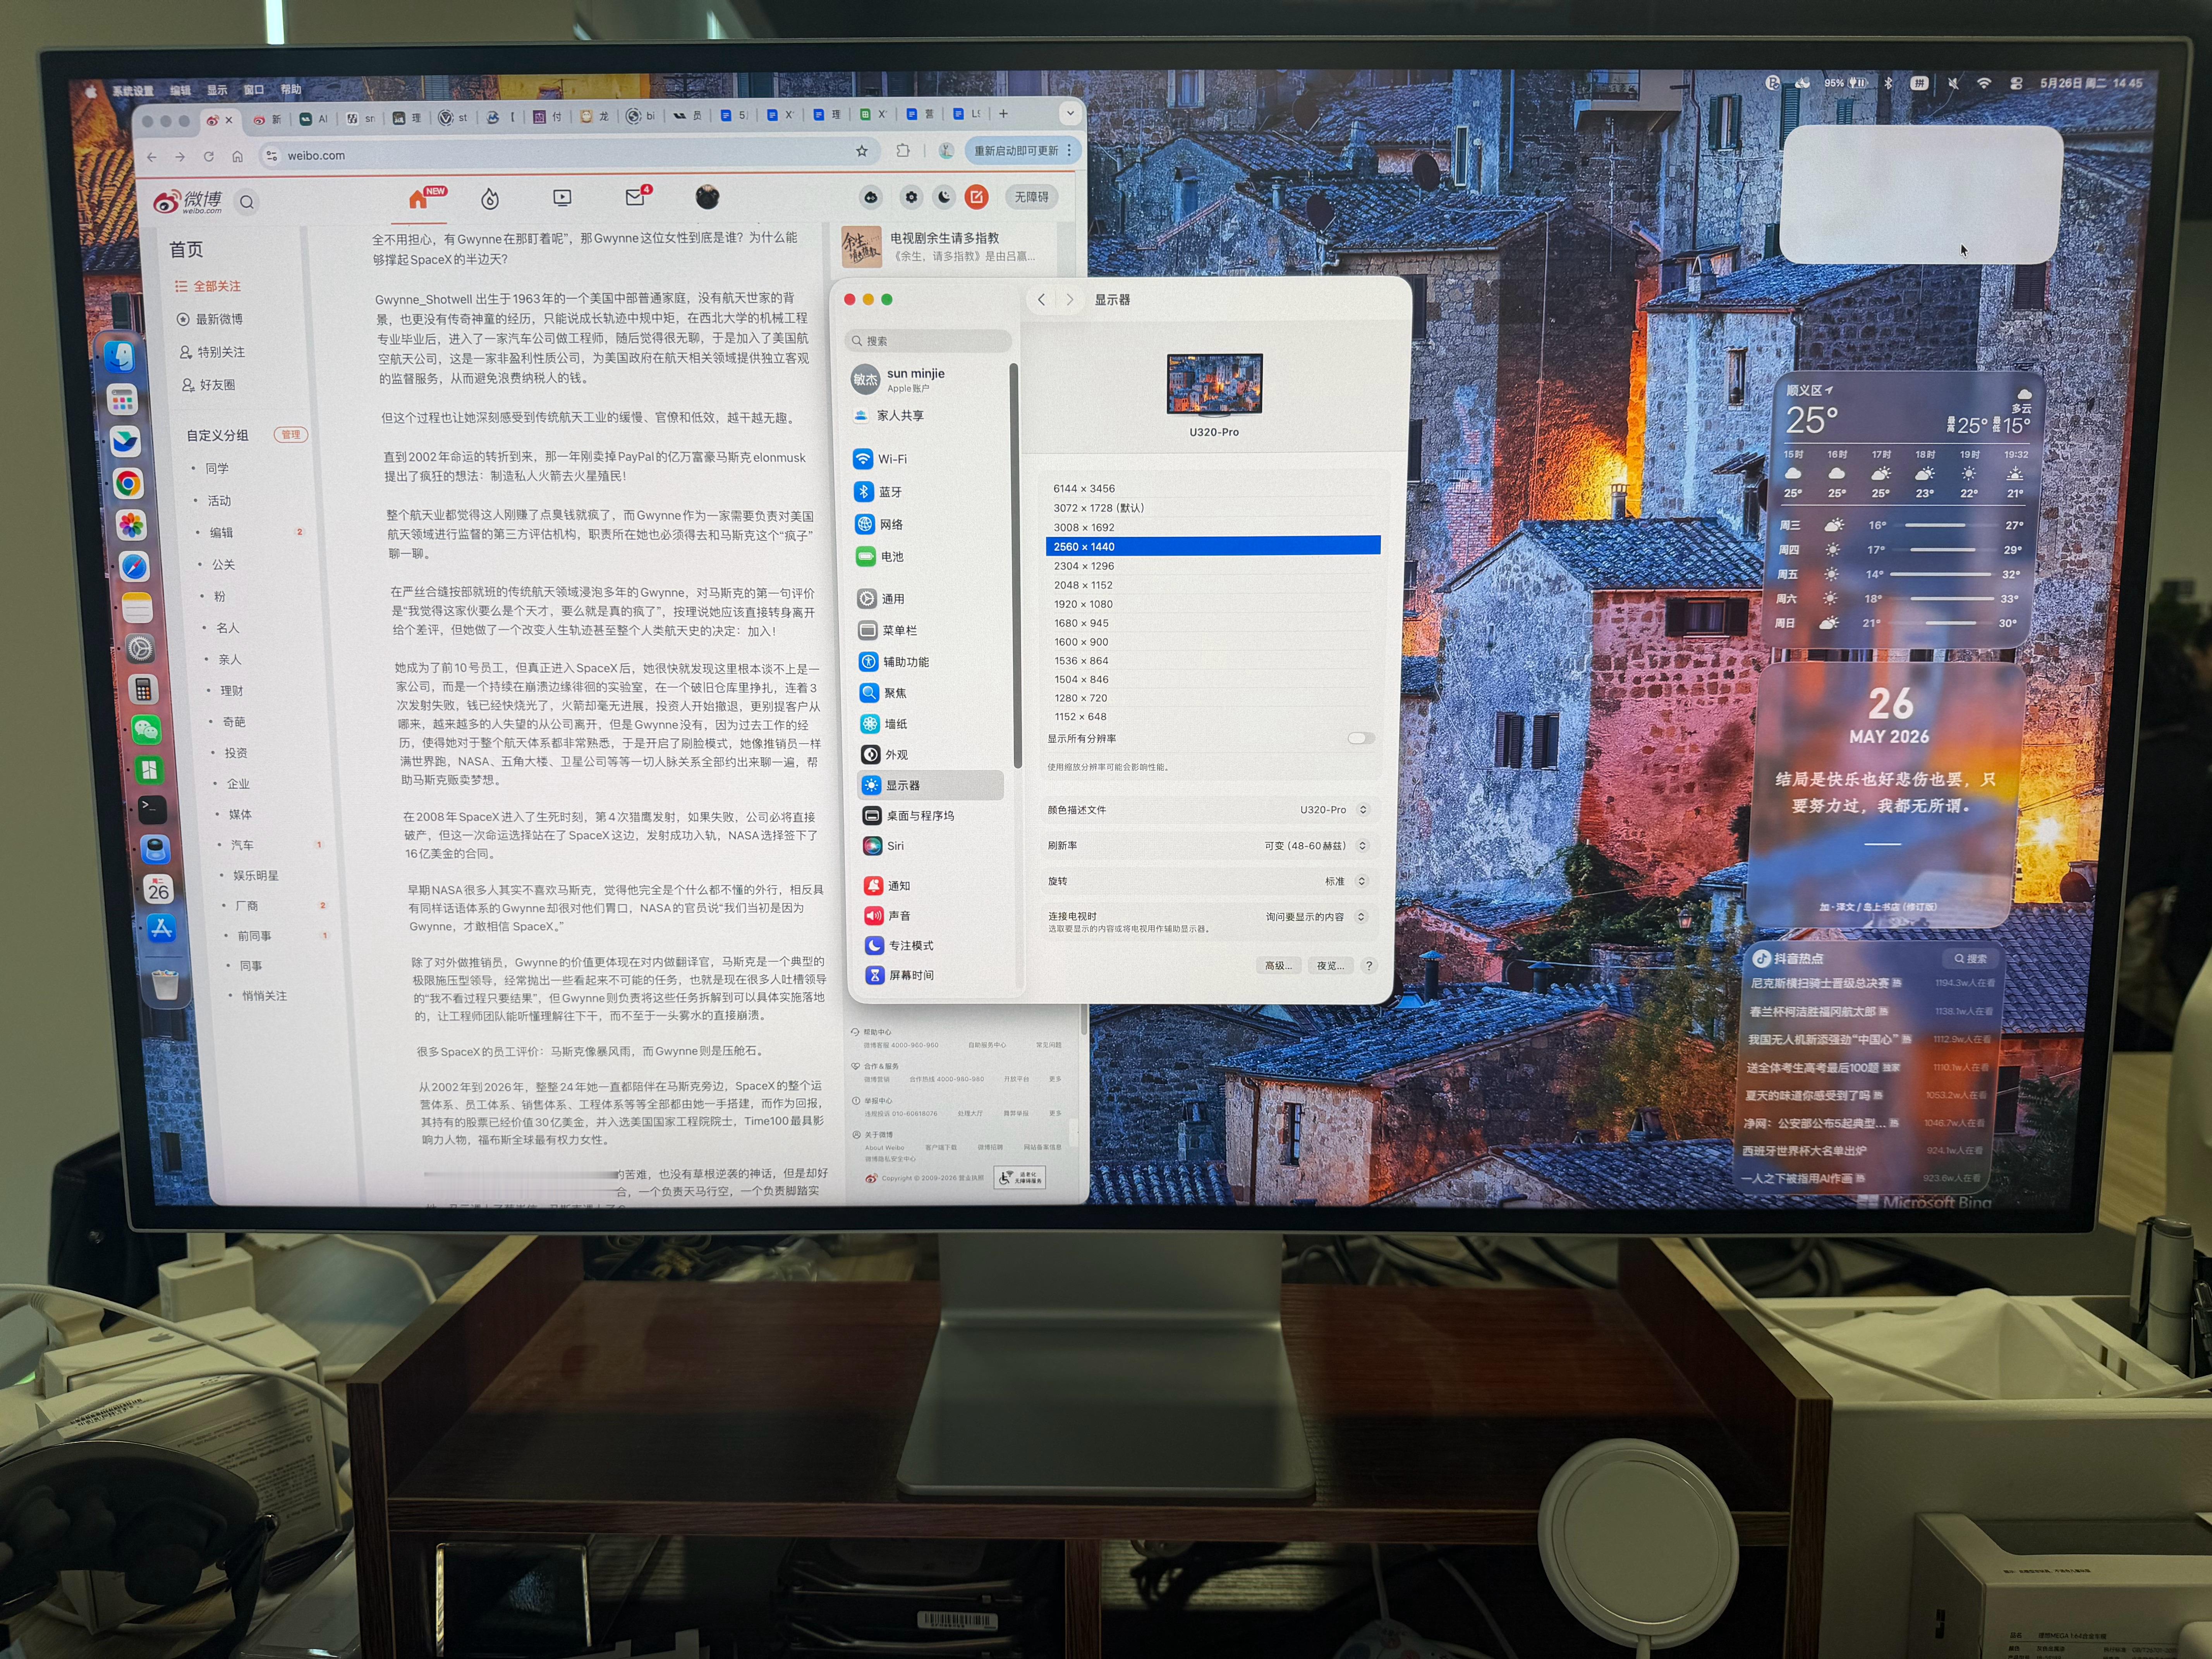Bookmark weibo.com with star icon
2212x1659 pixels.
[x=862, y=151]
